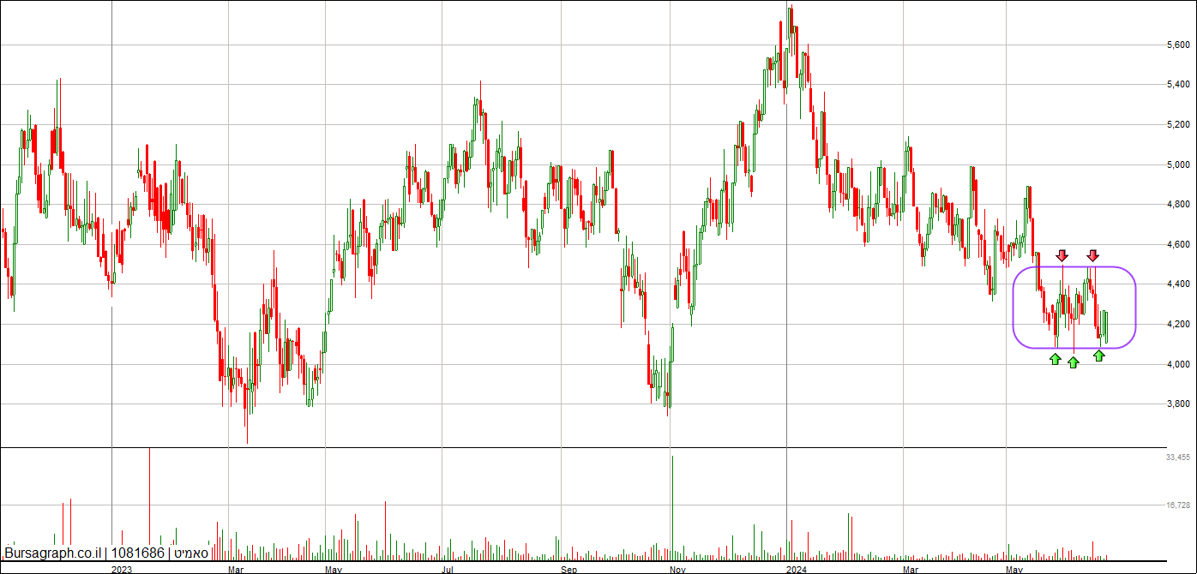This screenshot has width=1197, height=574.
Task: Select the 16,728 volume axis label
Action: [x=1177, y=505]
